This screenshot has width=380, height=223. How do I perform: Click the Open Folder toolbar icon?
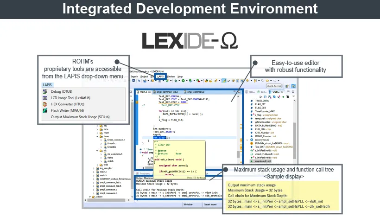click(211, 81)
